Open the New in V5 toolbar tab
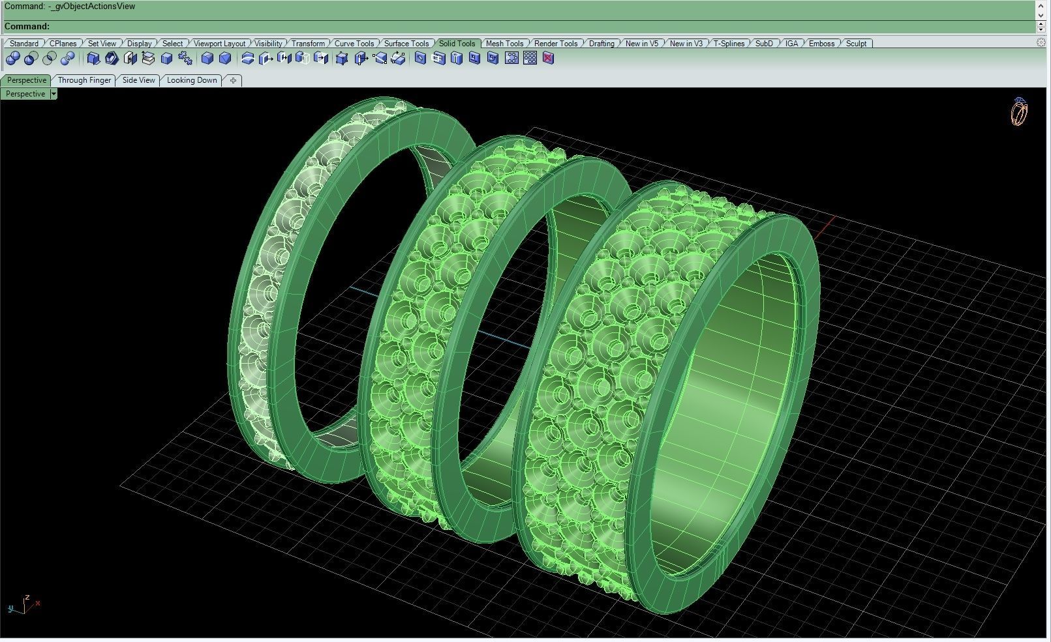 642,44
